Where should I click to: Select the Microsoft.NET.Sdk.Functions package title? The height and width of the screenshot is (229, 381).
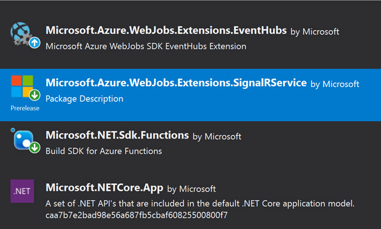click(x=117, y=135)
